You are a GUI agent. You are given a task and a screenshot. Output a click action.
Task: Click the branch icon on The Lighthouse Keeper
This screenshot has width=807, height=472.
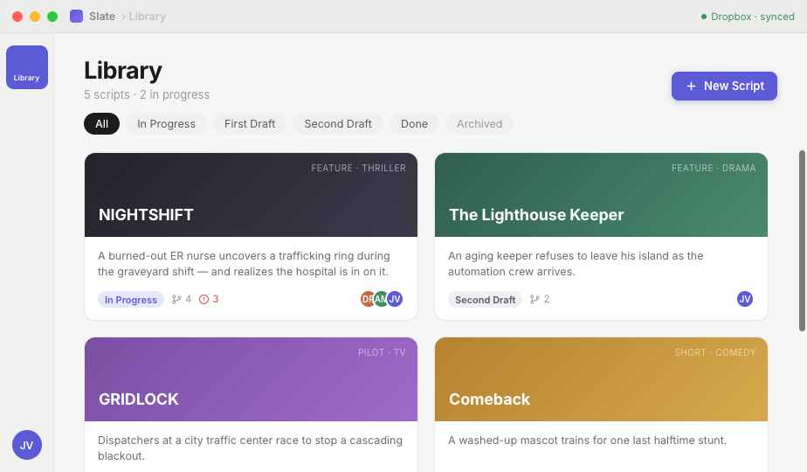click(535, 299)
